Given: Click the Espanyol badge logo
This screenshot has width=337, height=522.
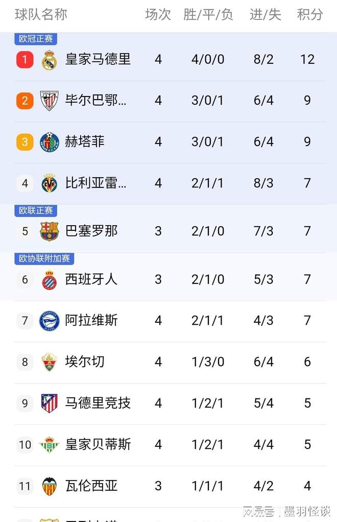Looking at the screenshot, I should [x=49, y=279].
